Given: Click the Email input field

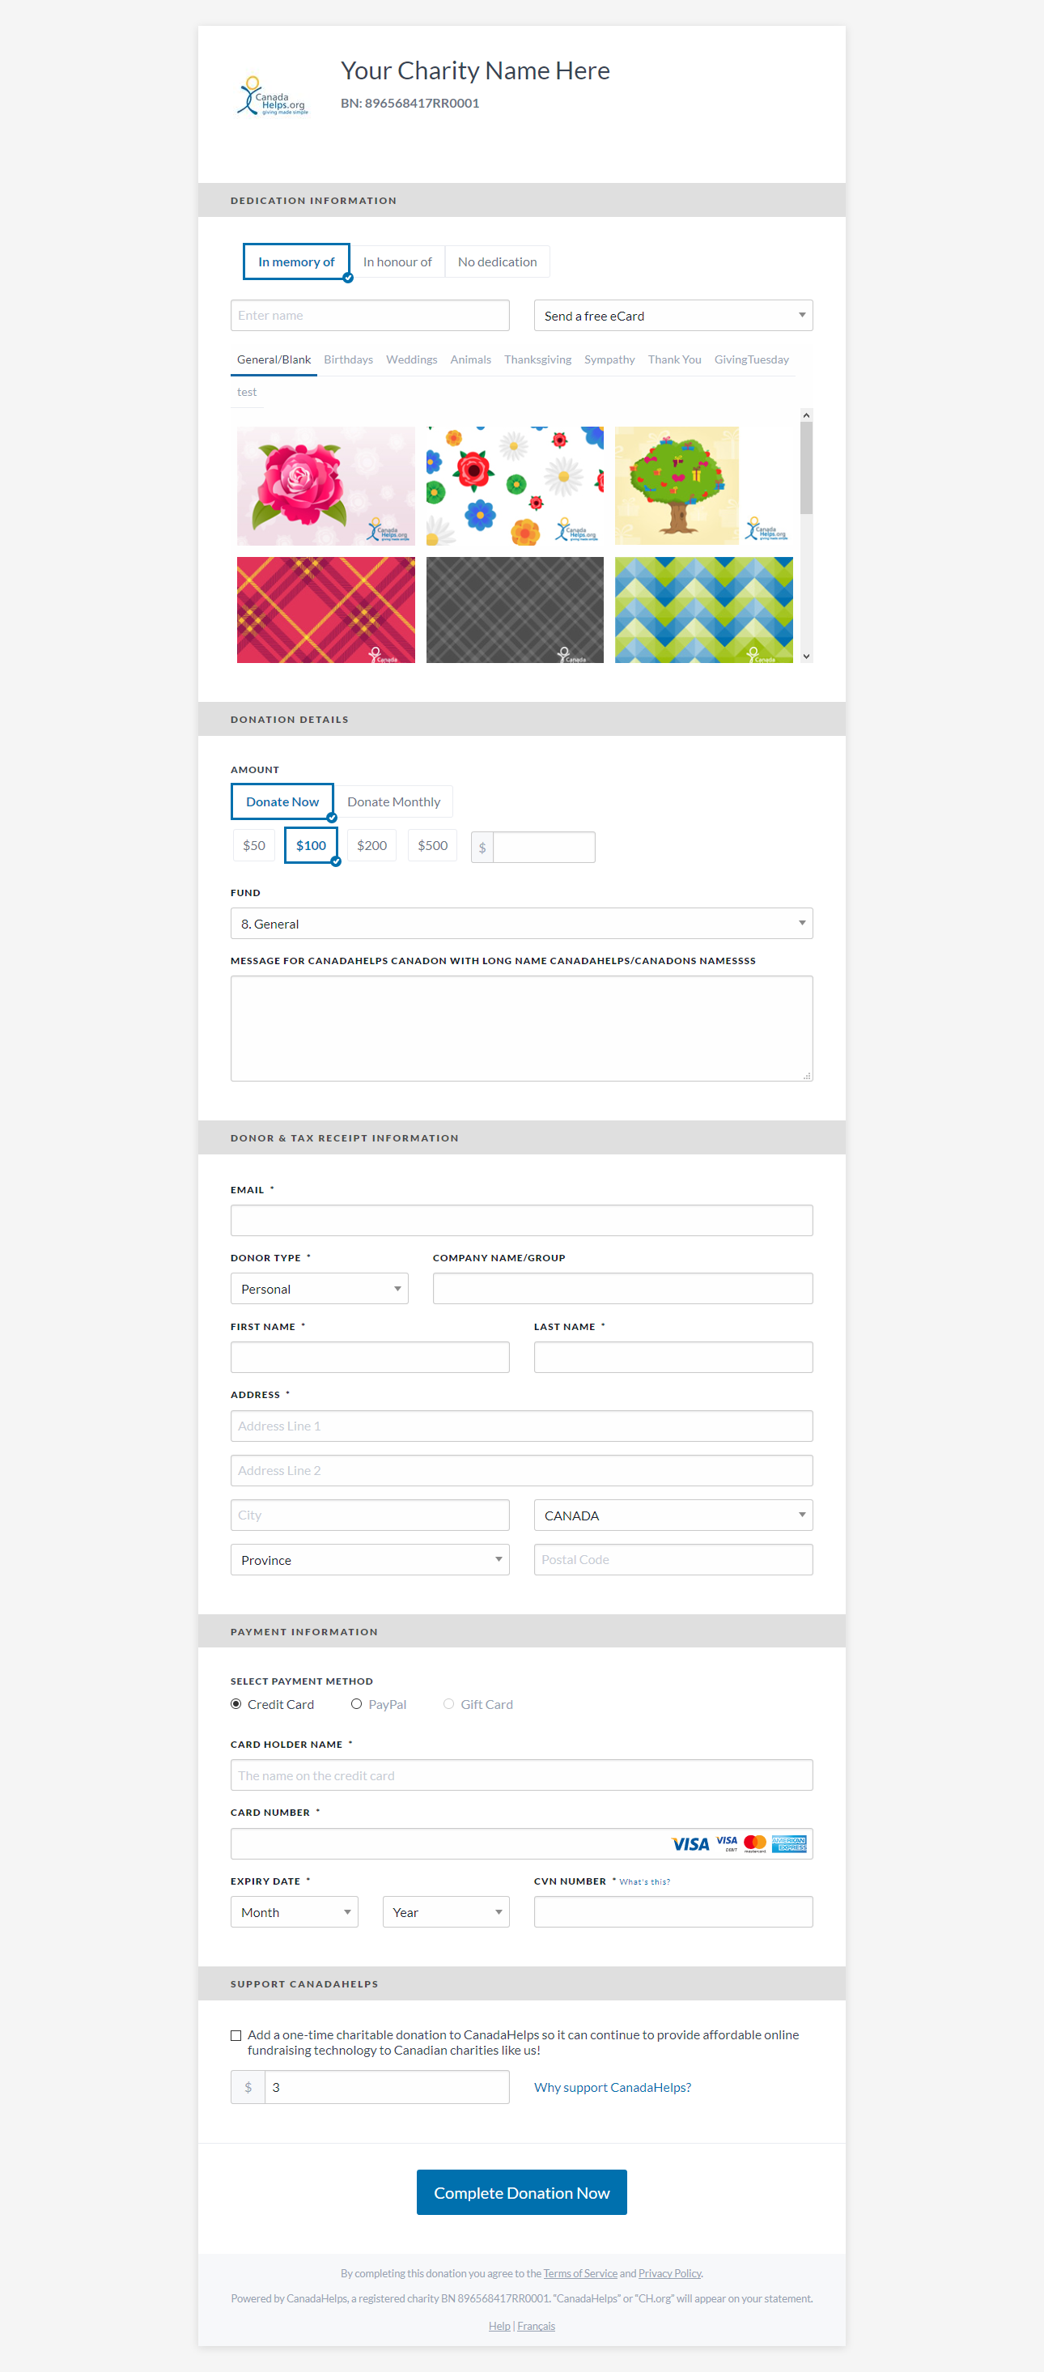Looking at the screenshot, I should tap(521, 1220).
